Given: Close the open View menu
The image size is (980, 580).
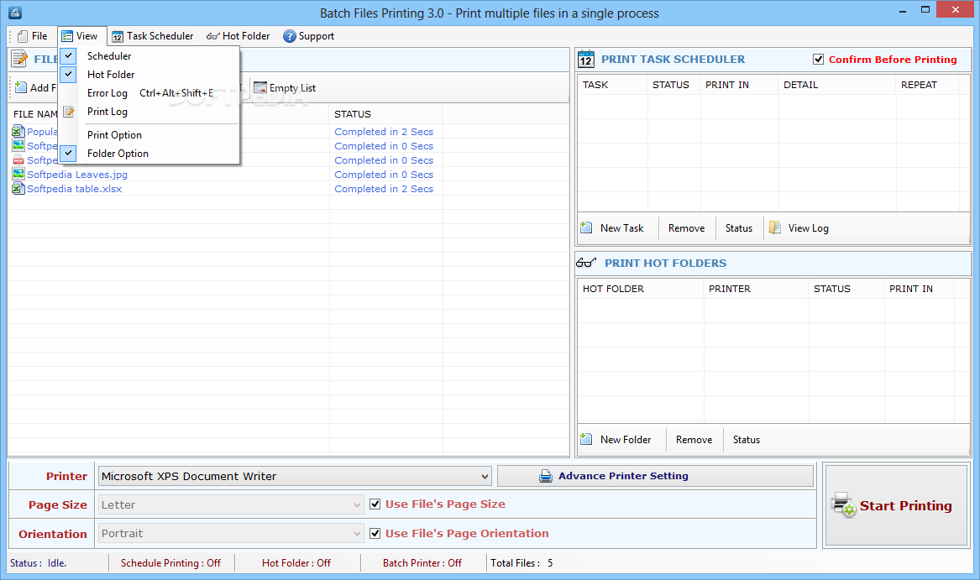Looking at the screenshot, I should point(81,36).
